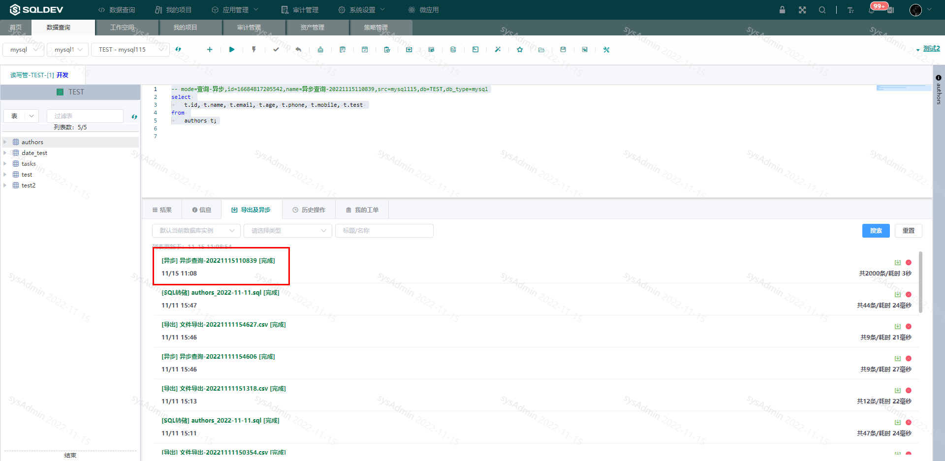Open the 数据查询 top menu item
Viewport: 945px width, 461px height.
pyautogui.click(x=117, y=10)
